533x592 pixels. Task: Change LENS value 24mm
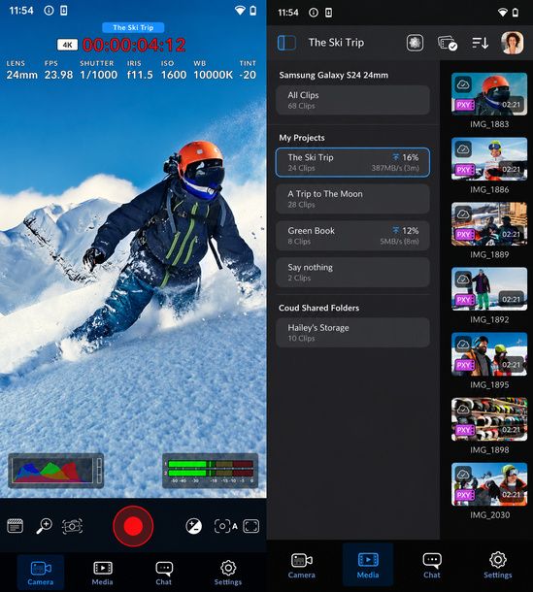(x=22, y=75)
